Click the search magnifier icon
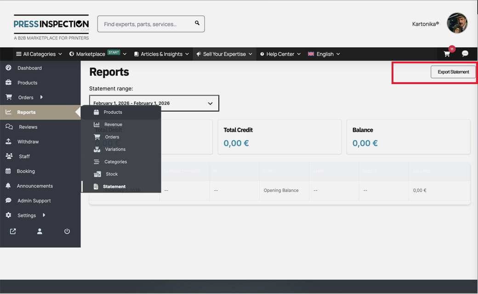This screenshot has height=294, width=478. click(197, 23)
